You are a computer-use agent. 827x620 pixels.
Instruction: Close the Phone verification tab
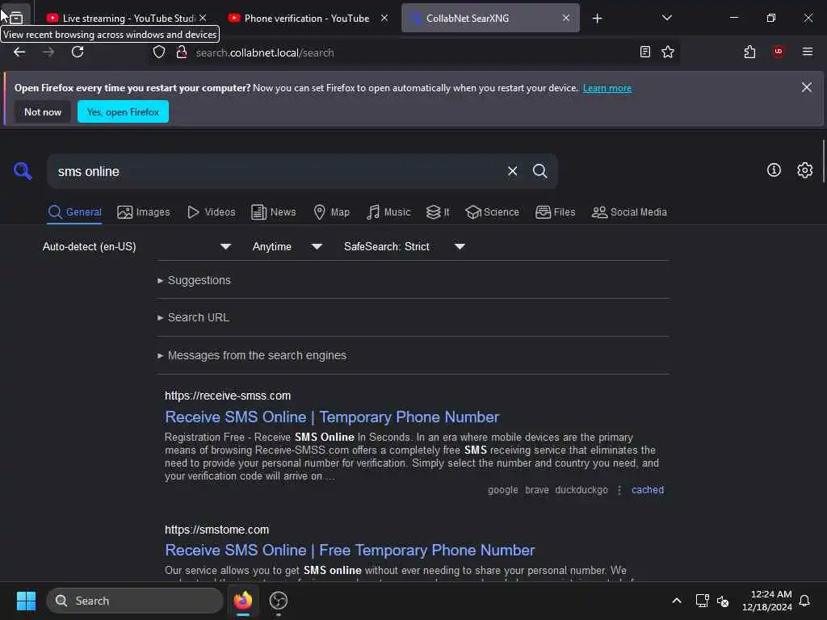(x=384, y=18)
